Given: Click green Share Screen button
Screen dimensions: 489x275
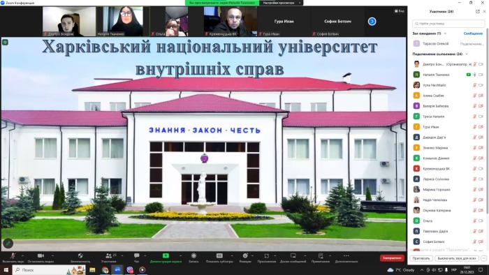Looking at the screenshot, I should [x=166, y=258].
